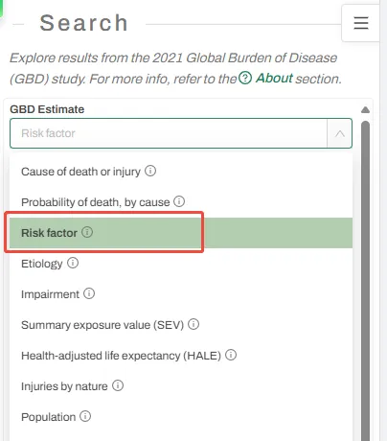Select the highlighted Risk factor option

pyautogui.click(x=181, y=233)
